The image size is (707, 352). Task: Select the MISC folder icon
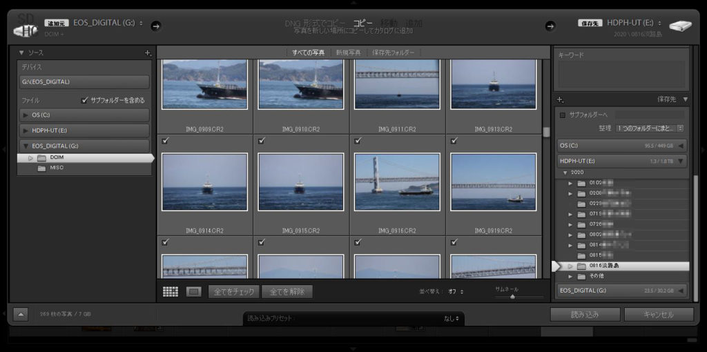pos(41,168)
